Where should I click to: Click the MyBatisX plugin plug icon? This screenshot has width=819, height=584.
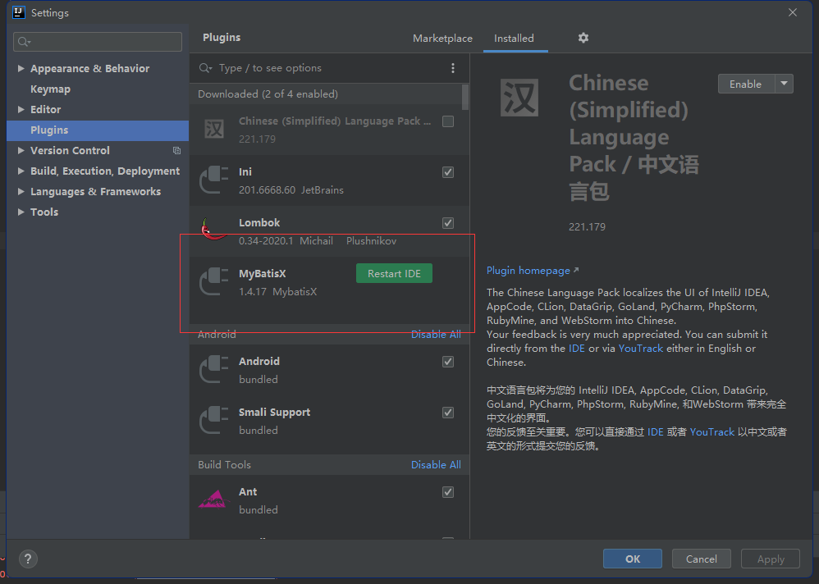214,282
